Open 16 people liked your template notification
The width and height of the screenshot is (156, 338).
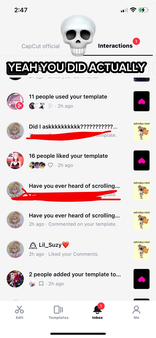pyautogui.click(x=78, y=160)
